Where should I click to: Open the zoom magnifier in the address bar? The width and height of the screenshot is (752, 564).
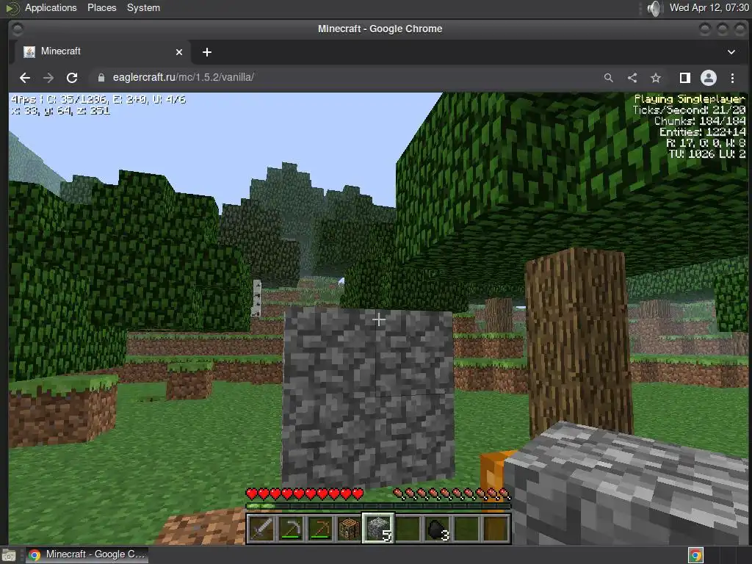609,78
